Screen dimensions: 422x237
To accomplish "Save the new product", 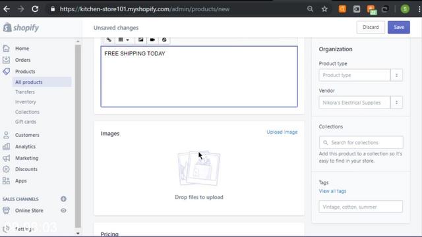I will (x=398, y=27).
